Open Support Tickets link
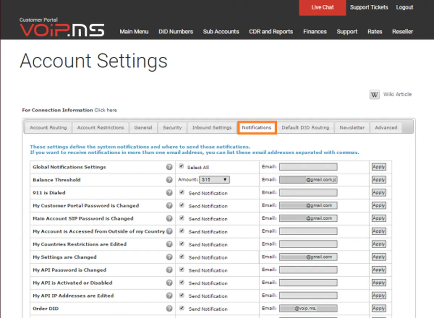Viewport: 434px width, 318px height. coord(369,7)
